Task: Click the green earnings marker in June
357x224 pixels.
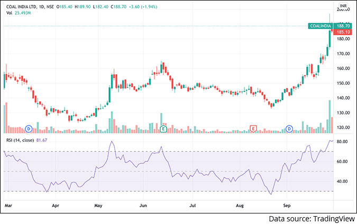Action: pos(163,129)
